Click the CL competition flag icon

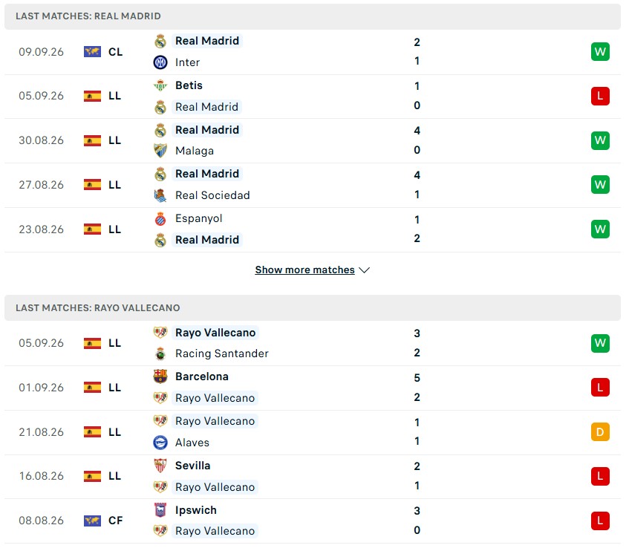point(92,52)
